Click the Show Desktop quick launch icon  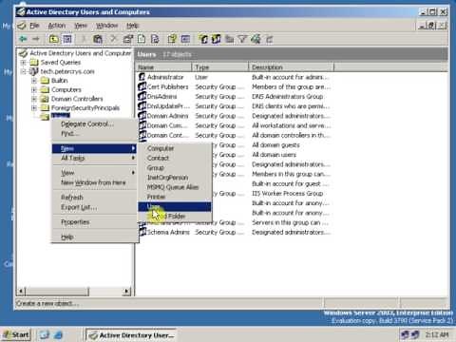click(x=45, y=334)
